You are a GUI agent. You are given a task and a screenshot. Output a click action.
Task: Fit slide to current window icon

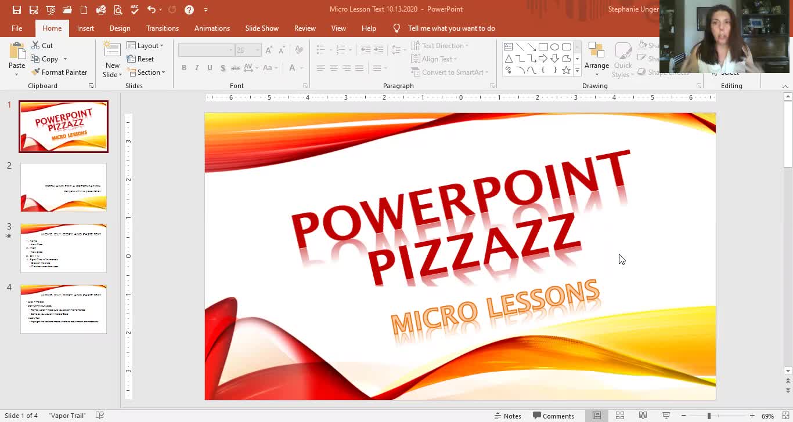click(x=787, y=416)
